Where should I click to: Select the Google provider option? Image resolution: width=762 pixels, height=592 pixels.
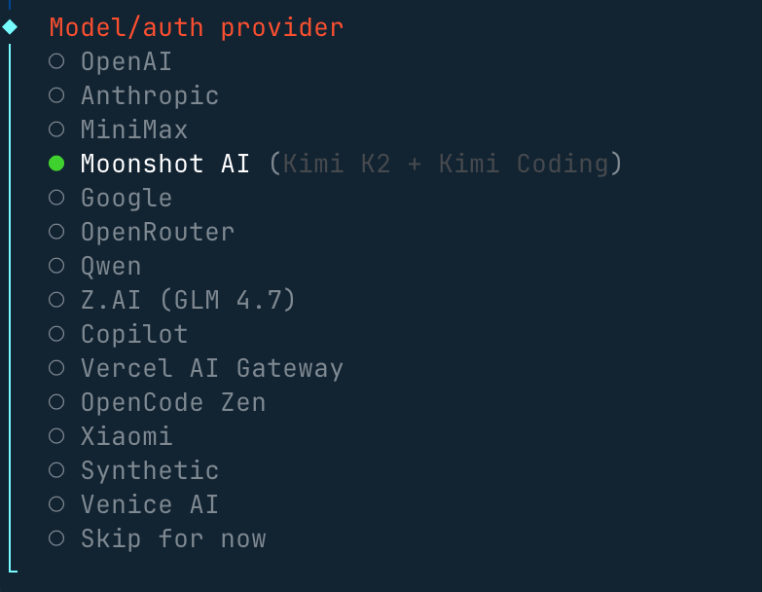point(56,198)
